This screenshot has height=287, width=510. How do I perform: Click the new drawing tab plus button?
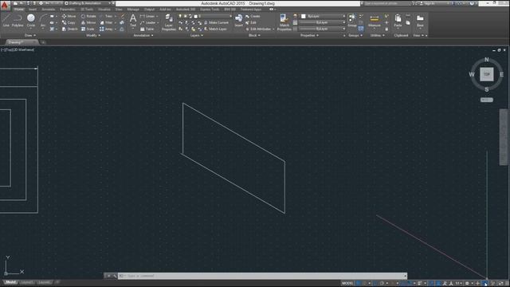pos(43,42)
